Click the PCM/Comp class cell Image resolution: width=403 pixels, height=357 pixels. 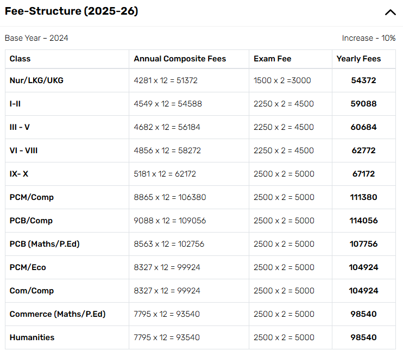tap(32, 197)
